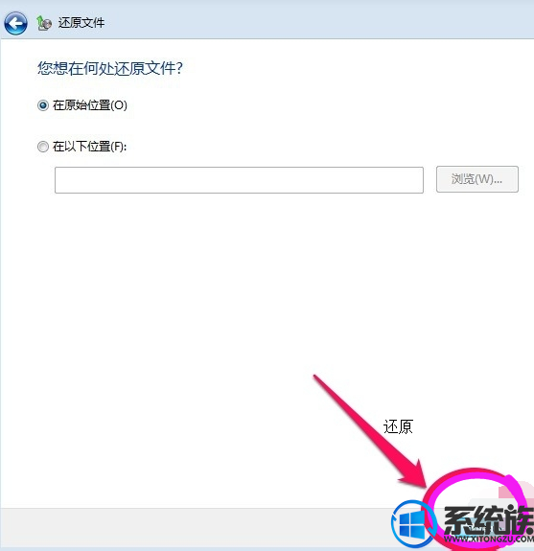Focus the restore location path field
534x551 pixels.
(239, 180)
